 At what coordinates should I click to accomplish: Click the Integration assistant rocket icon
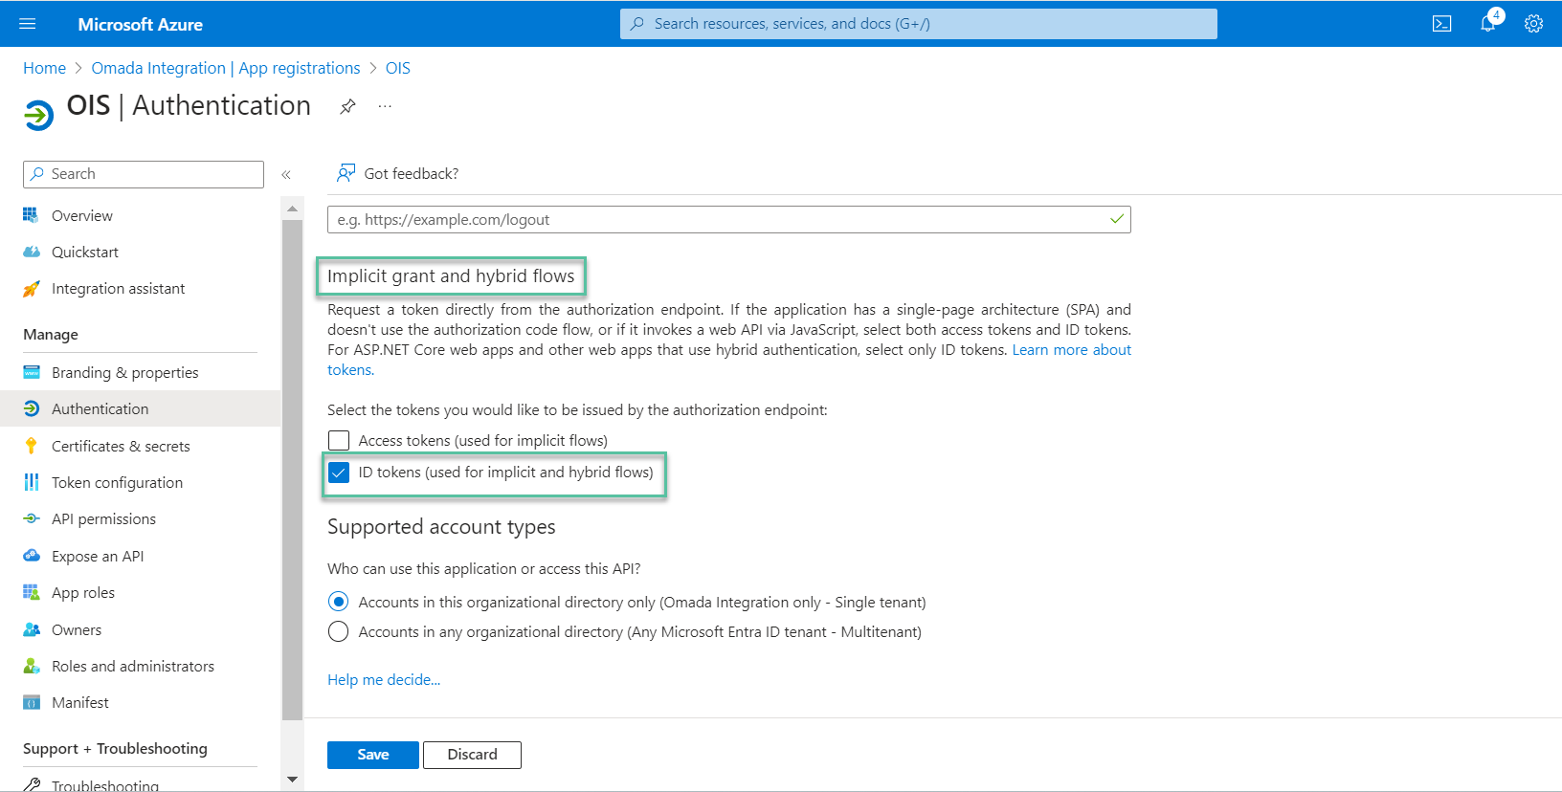(32, 289)
